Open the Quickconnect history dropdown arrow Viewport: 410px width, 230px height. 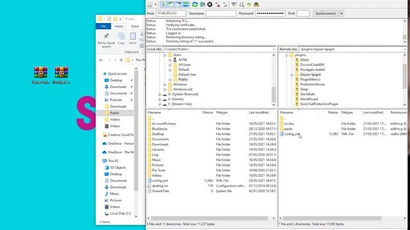tap(341, 13)
